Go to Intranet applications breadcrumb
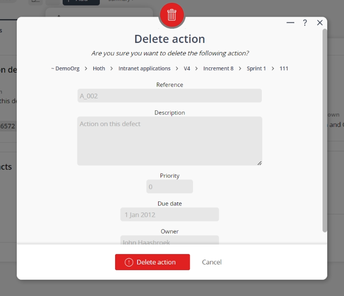 coord(144,68)
